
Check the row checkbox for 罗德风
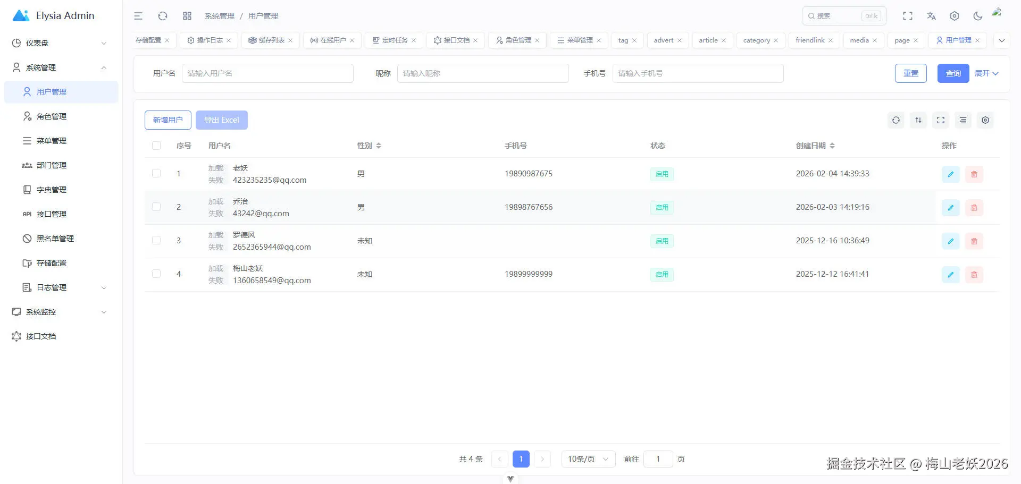[156, 240]
